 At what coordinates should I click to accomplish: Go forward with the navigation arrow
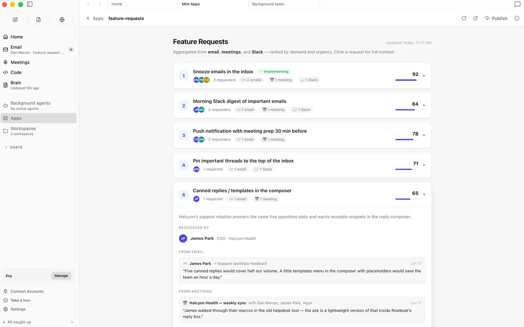[x=100, y=4]
